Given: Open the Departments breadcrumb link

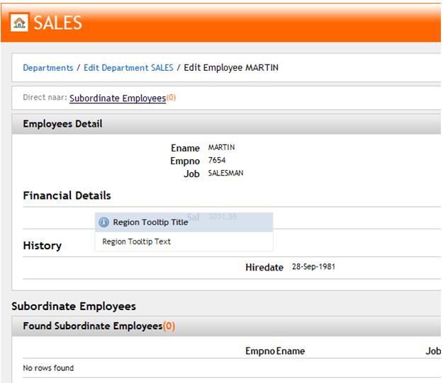Looking at the screenshot, I should (x=47, y=68).
